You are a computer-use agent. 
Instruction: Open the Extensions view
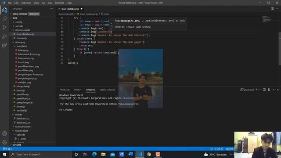click(4, 45)
